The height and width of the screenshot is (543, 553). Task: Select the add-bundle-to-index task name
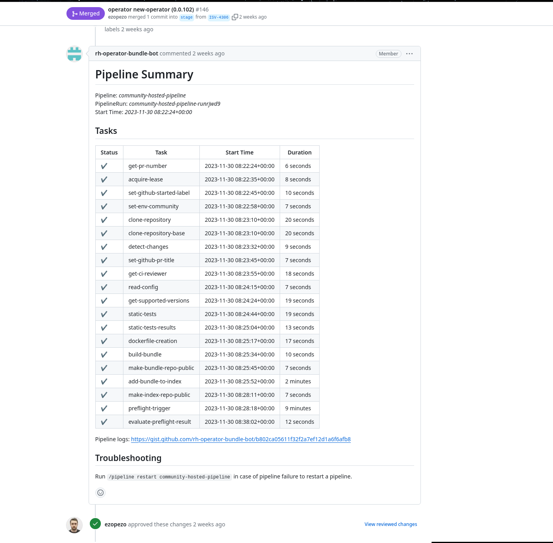[155, 381]
